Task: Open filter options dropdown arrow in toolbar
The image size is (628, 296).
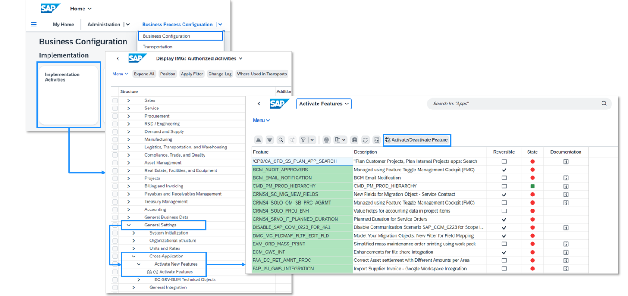Action: [x=312, y=140]
